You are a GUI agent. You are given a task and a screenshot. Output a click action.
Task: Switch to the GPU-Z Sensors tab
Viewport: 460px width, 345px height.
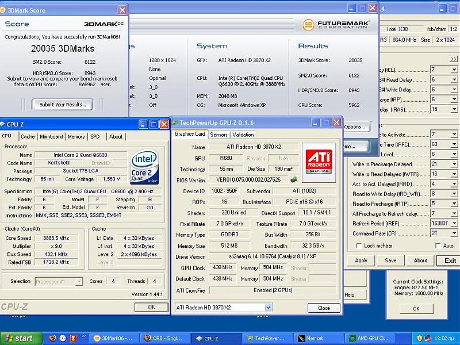pyautogui.click(x=218, y=135)
